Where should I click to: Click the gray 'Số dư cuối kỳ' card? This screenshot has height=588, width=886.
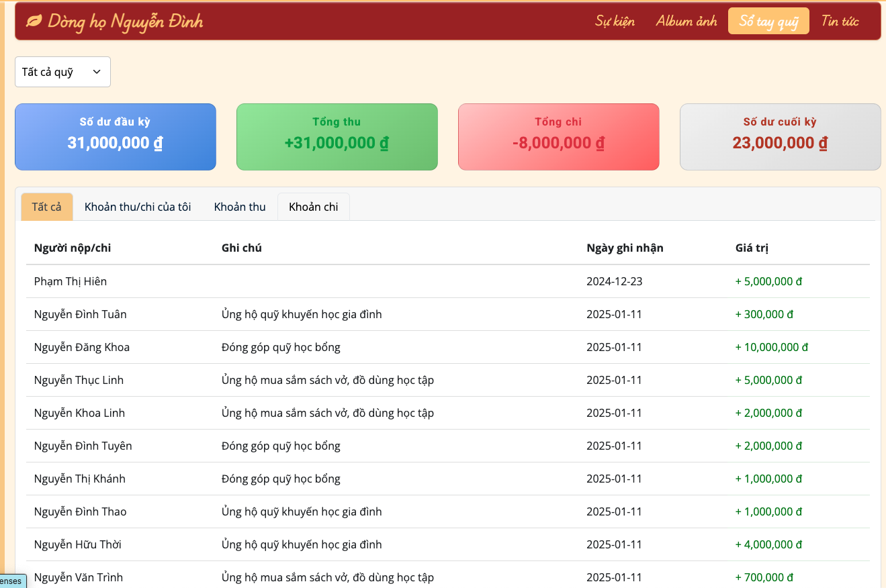coord(780,137)
